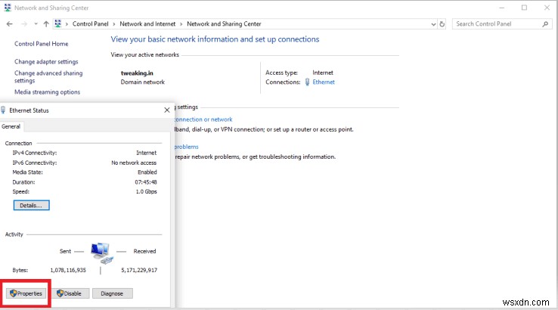Select the General tab
This screenshot has height=310, width=558.
11,127
